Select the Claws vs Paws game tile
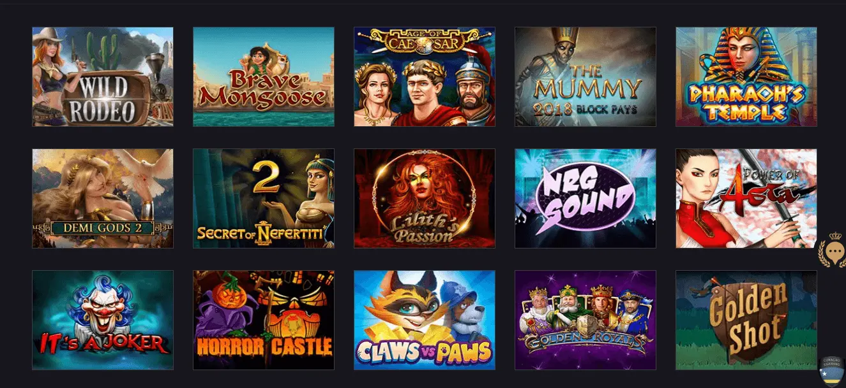Screen dimensions: 846x388 425,320
